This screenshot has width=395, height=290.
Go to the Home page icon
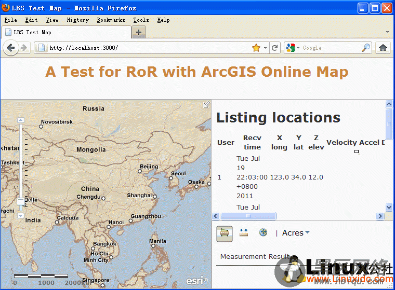[383, 48]
